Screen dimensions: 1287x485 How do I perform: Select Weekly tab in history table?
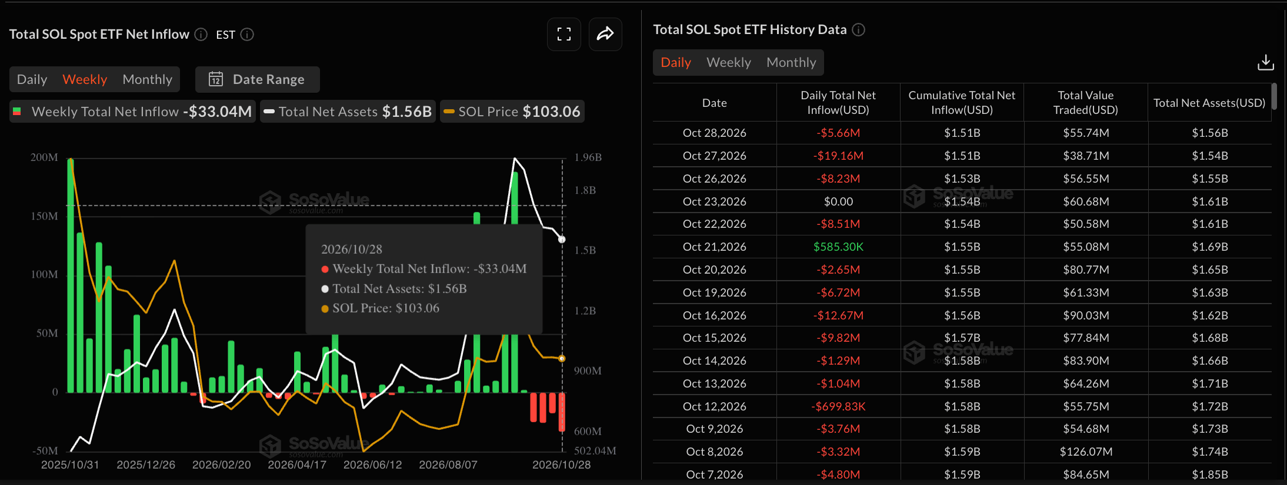[x=729, y=62]
